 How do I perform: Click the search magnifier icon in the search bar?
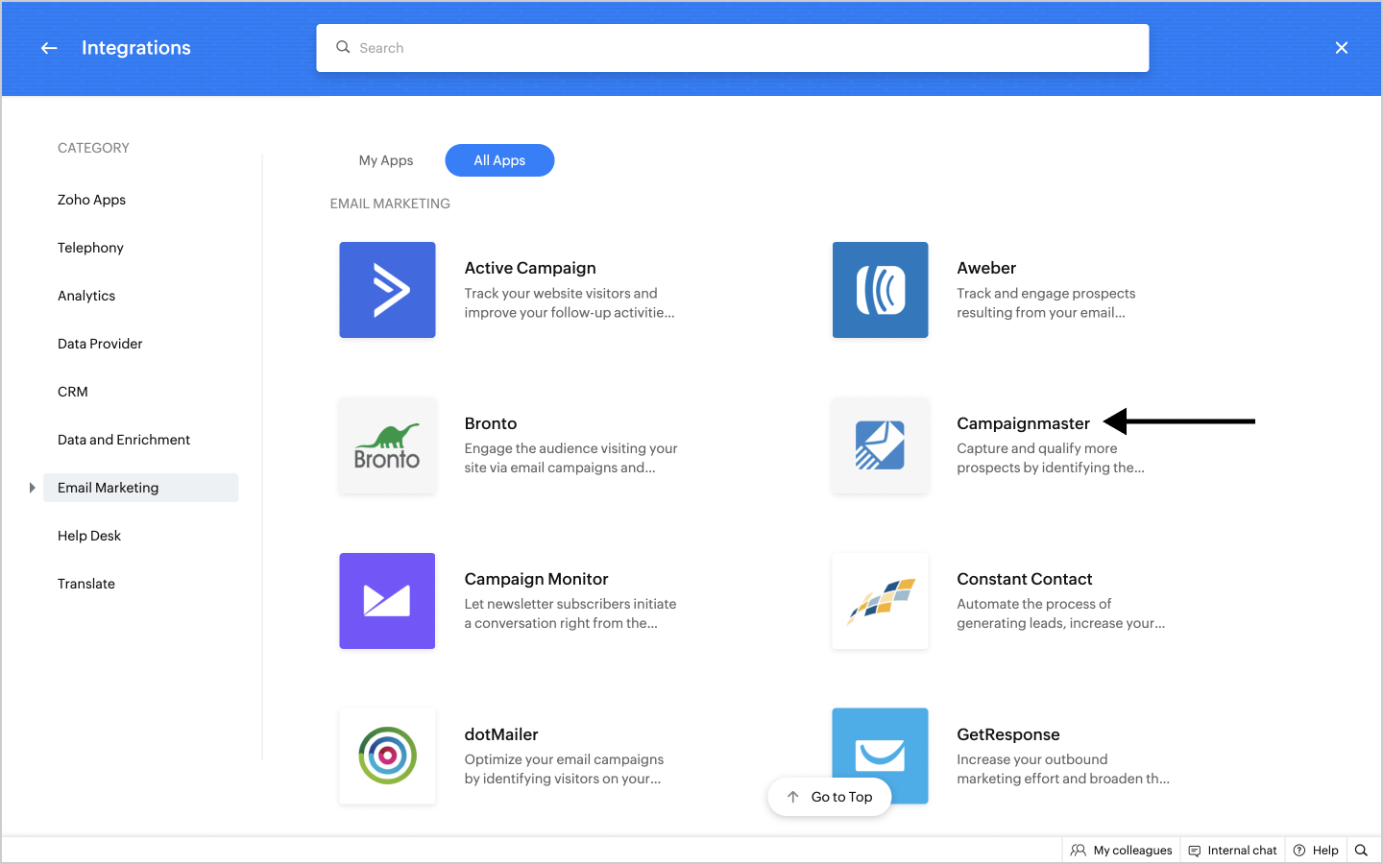(x=343, y=47)
